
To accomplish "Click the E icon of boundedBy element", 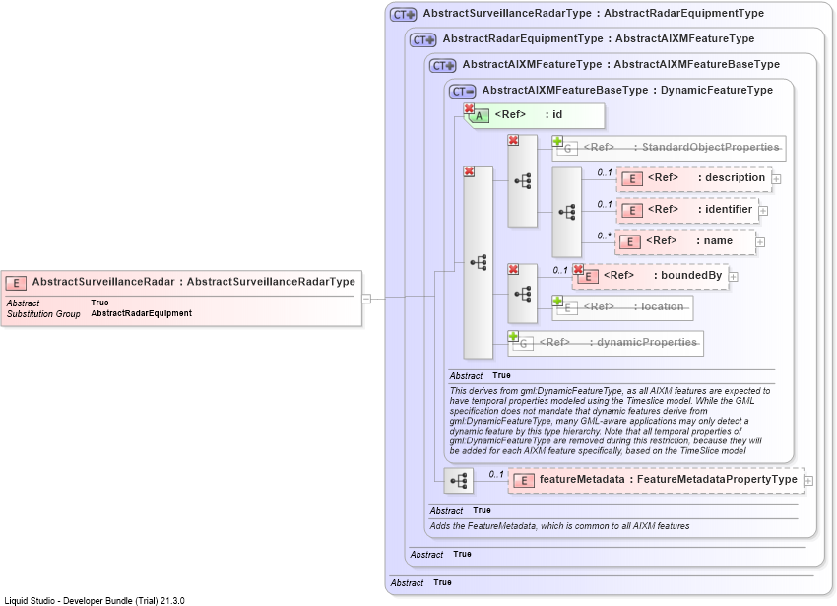I will [588, 277].
